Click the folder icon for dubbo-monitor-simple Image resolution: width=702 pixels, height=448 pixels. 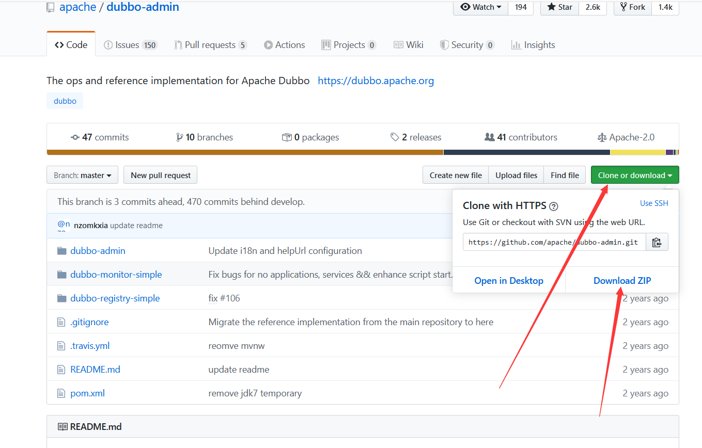click(62, 275)
